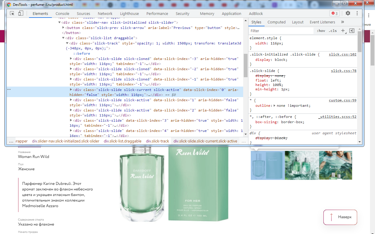The image size is (375, 234).
Task: Select div.slick-slide.slick-current breadcrumb item
Action: click(205, 141)
